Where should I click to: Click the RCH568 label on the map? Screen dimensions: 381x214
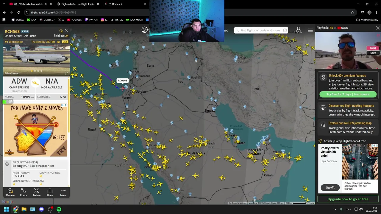click(x=122, y=81)
